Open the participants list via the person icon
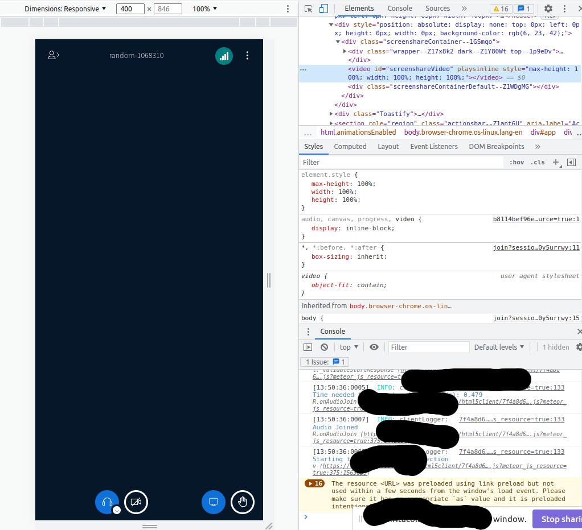 52,55
